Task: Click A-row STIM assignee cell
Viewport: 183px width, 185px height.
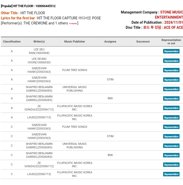Action: [110, 79]
